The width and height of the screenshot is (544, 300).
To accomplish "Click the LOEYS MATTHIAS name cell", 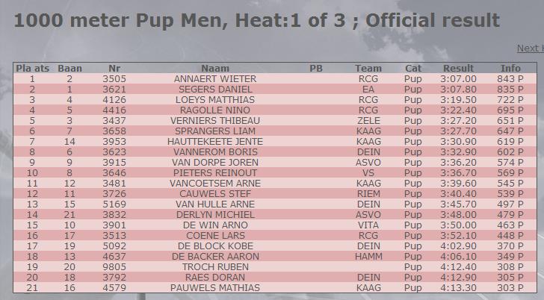I will (x=215, y=100).
